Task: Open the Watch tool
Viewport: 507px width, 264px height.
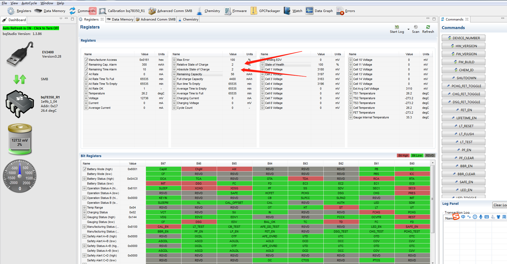Action: [293, 11]
